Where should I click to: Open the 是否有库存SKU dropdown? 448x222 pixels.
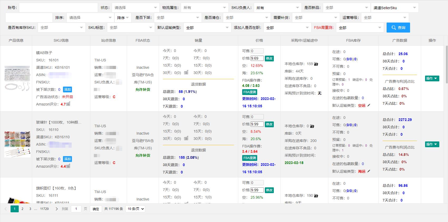point(62,28)
